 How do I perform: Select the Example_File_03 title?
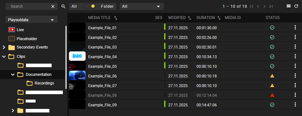click(103, 47)
